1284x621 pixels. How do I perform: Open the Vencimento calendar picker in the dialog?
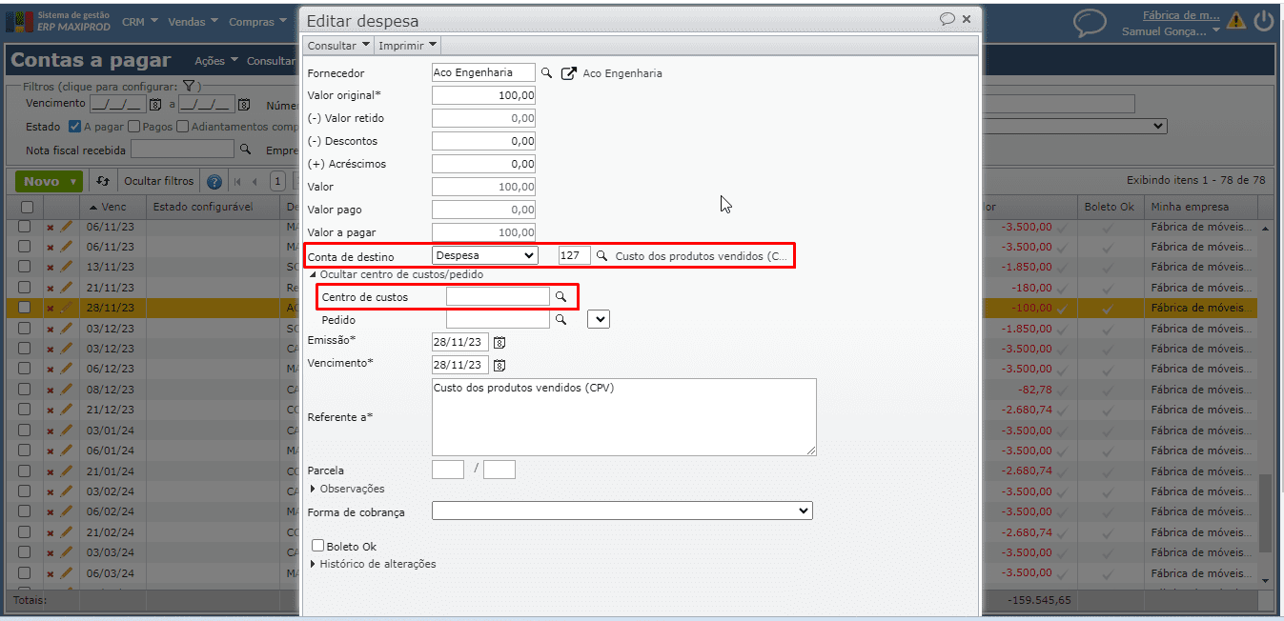[499, 365]
